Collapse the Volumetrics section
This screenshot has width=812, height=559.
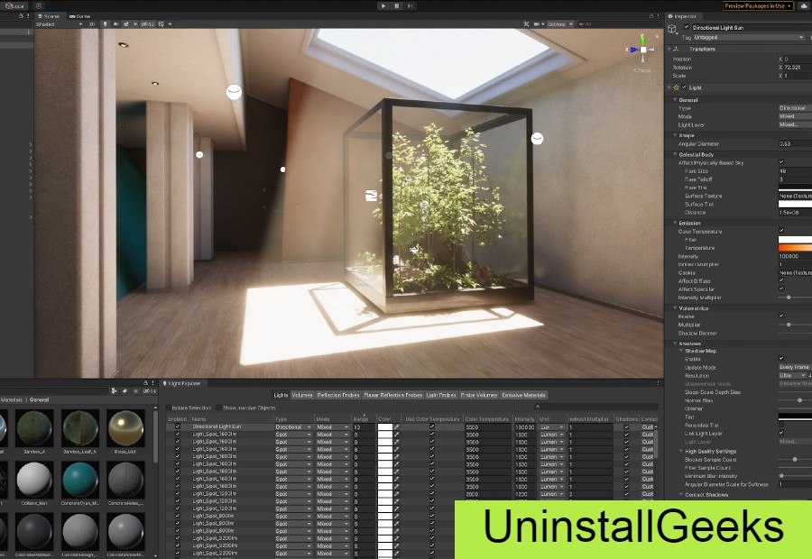click(675, 308)
